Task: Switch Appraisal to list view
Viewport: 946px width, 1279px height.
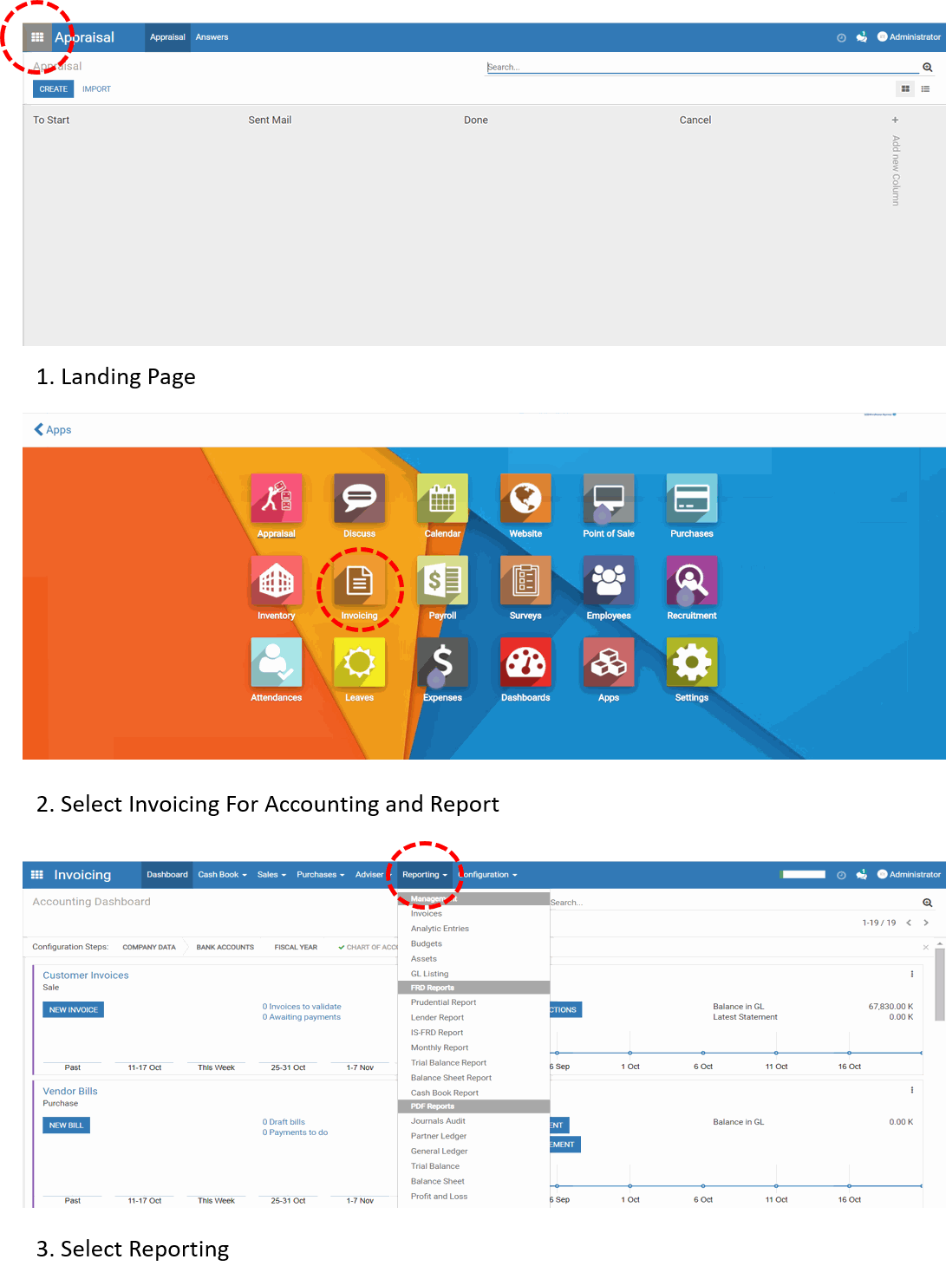Action: pyautogui.click(x=925, y=88)
